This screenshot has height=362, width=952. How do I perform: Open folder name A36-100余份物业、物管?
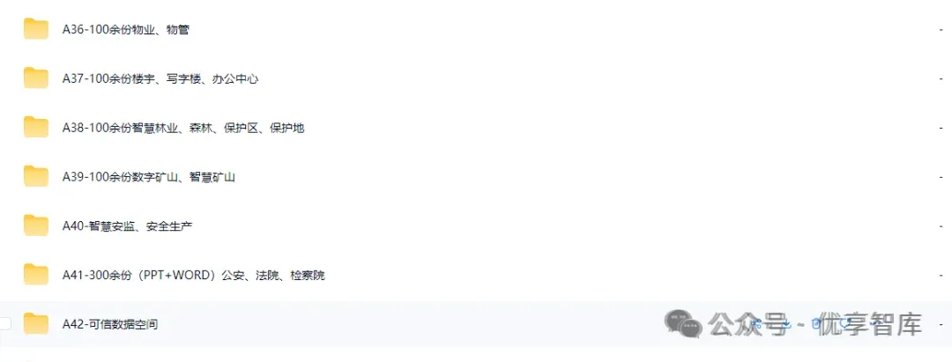[126, 29]
